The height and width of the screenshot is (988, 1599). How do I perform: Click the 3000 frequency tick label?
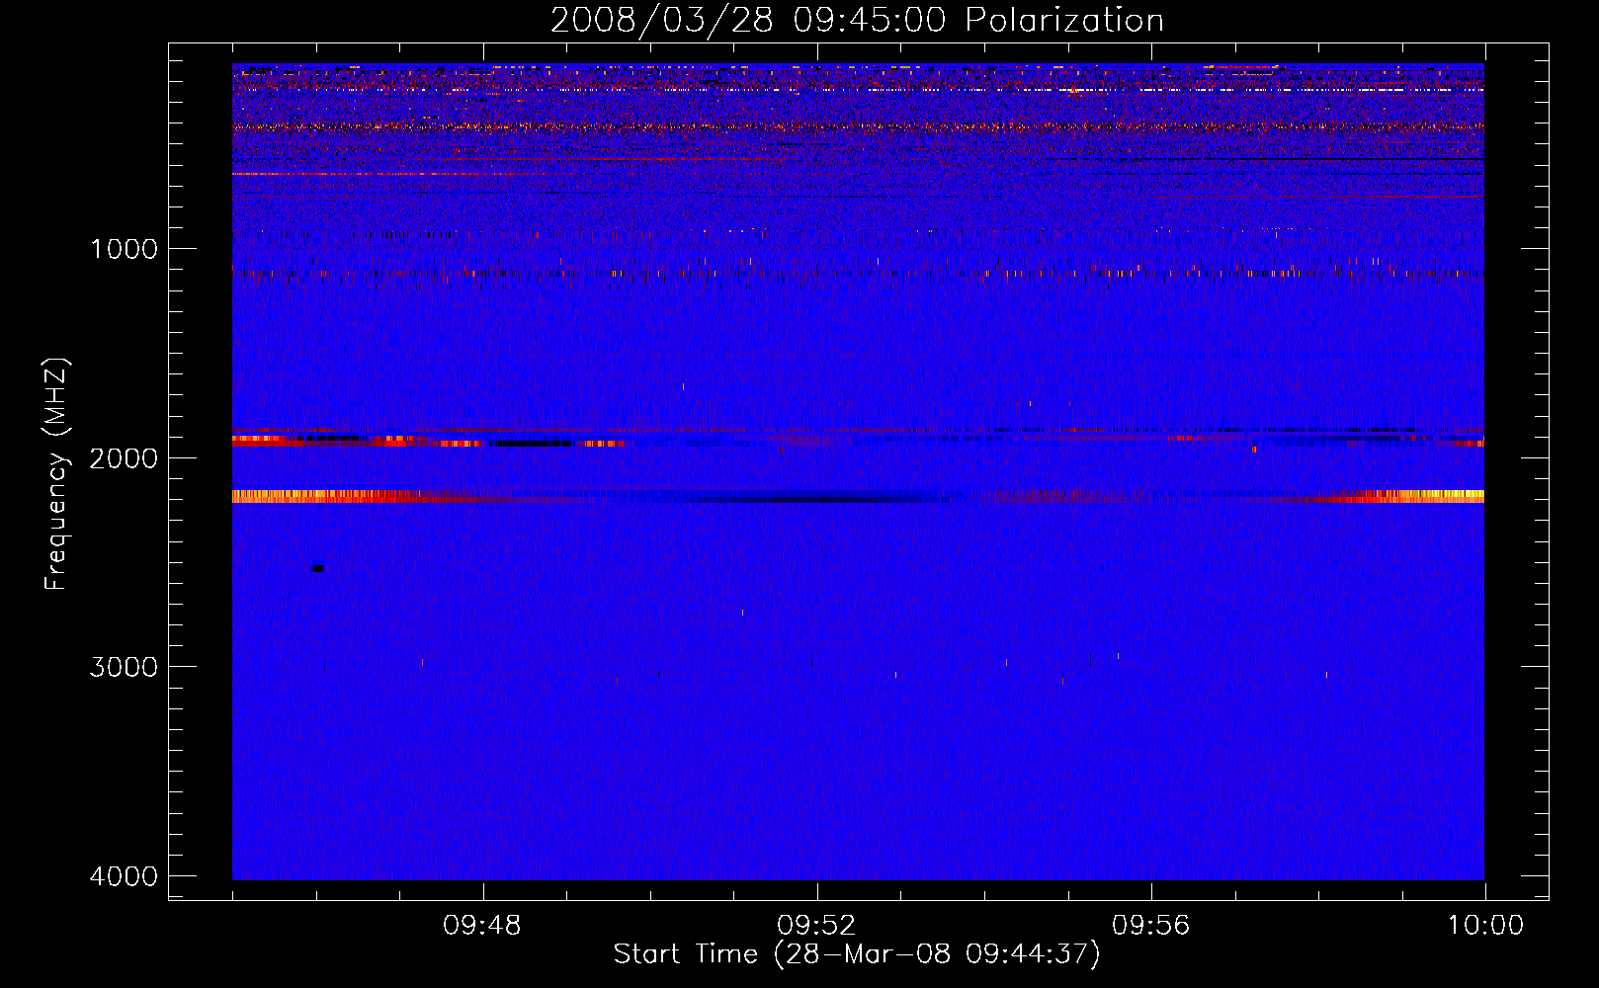pyautogui.click(x=124, y=667)
